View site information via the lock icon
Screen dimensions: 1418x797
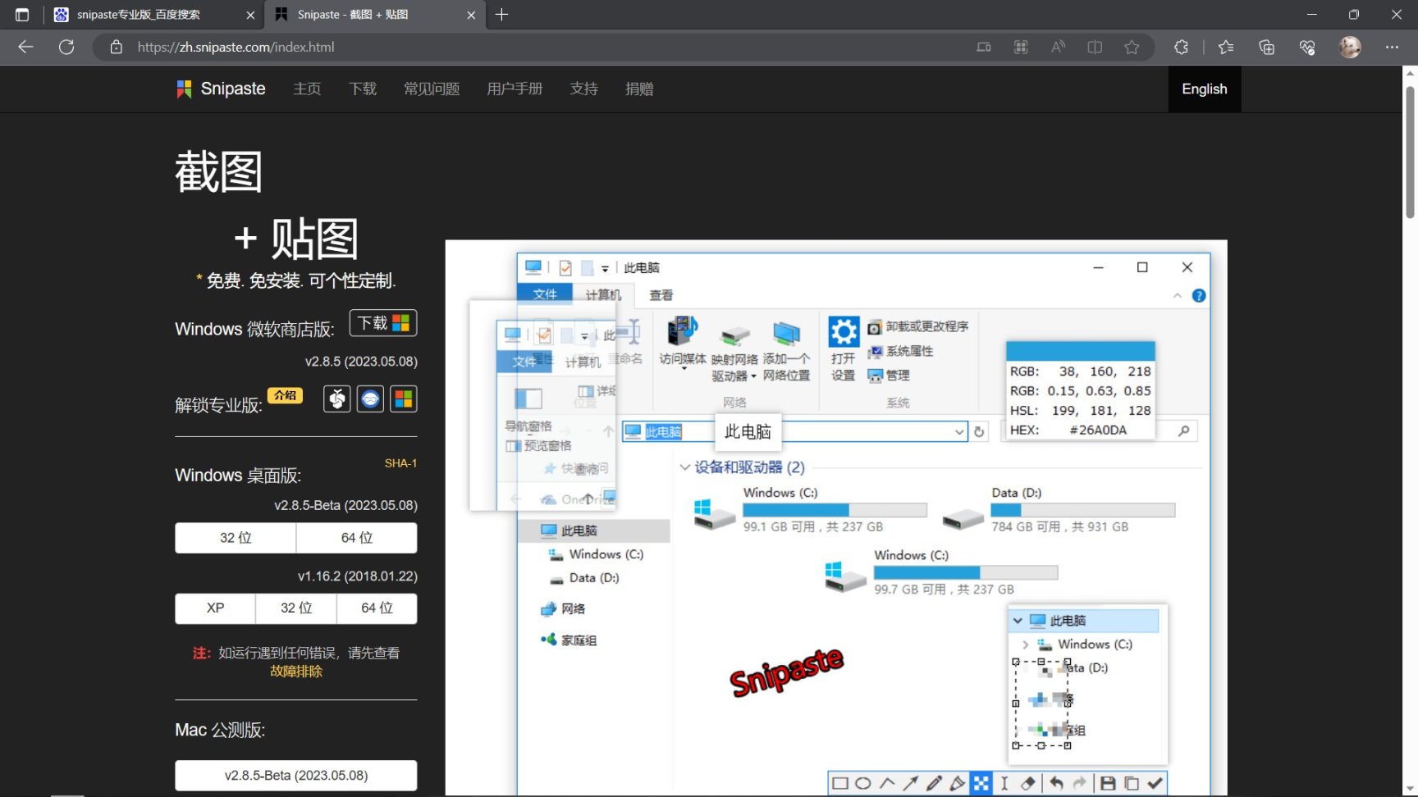[x=117, y=47]
